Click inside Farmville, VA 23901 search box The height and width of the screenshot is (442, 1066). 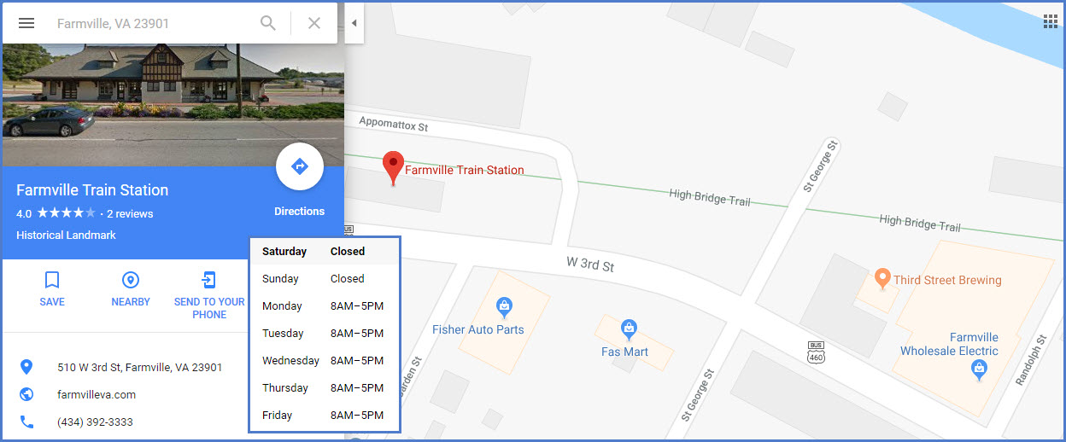tap(154, 23)
